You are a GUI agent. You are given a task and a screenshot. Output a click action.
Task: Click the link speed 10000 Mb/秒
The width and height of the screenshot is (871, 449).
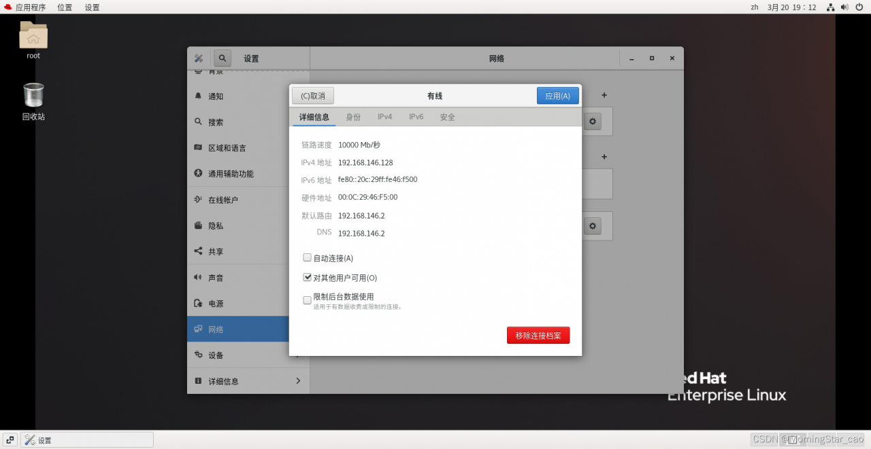[359, 145]
